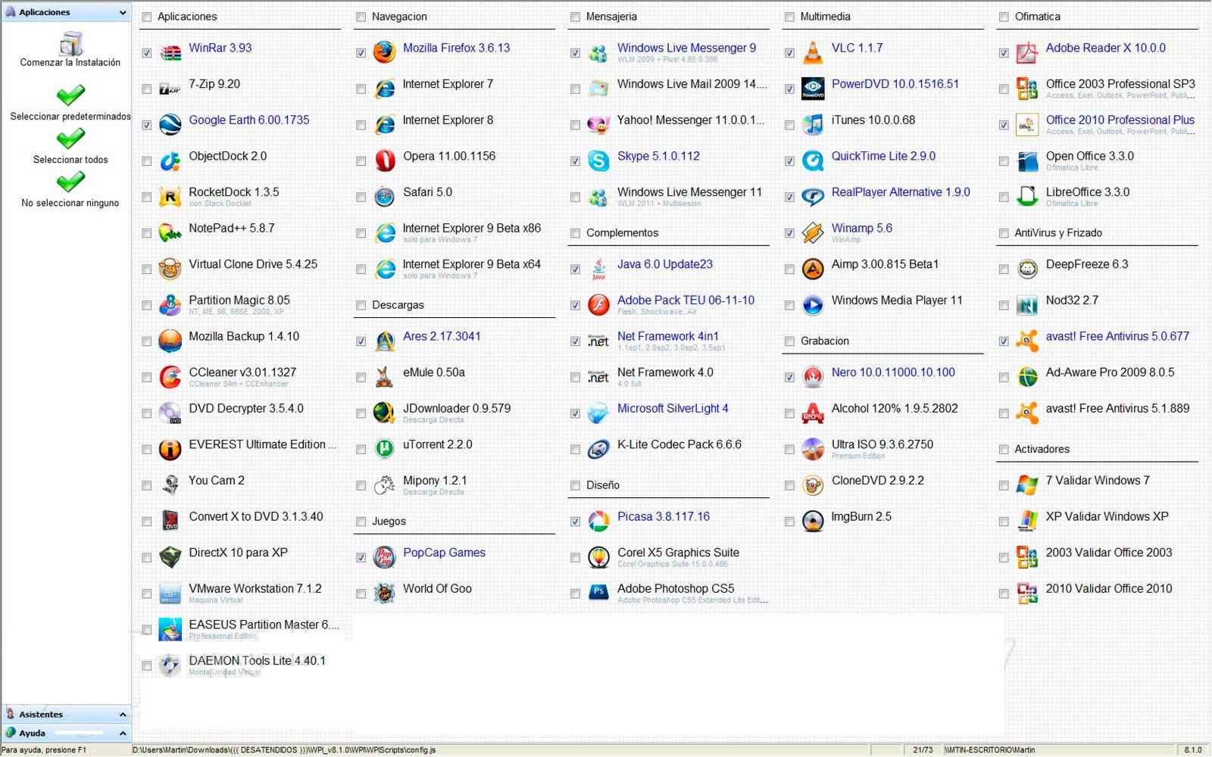Click Seleccionar todos green checkmark
The image size is (1212, 757).
tap(70, 139)
